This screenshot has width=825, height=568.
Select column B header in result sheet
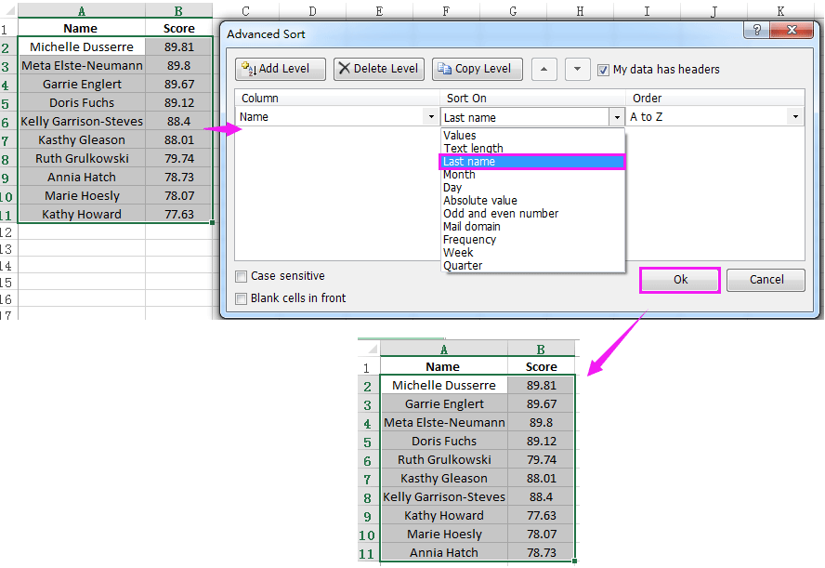click(x=541, y=350)
